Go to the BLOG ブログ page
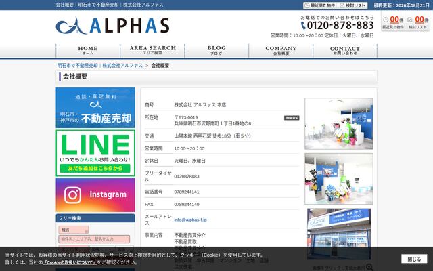The width and height of the screenshot is (433, 271). (x=216, y=50)
